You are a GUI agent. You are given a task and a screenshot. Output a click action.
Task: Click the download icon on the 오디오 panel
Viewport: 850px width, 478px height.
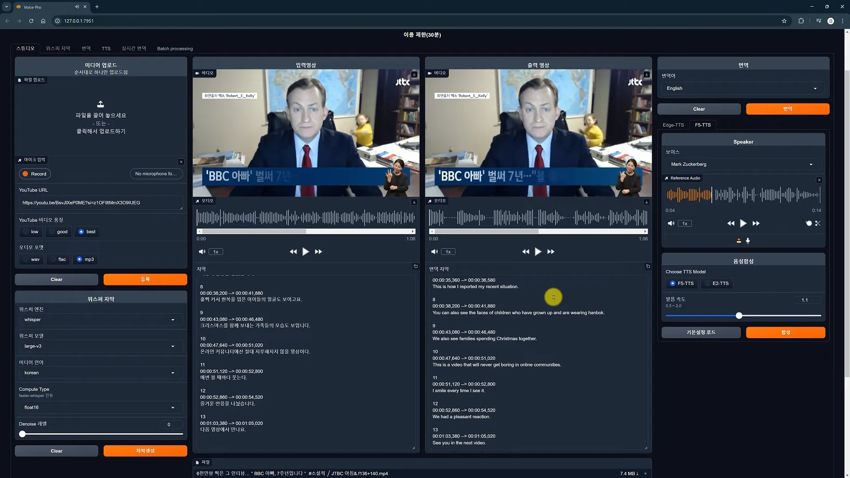tap(414, 202)
